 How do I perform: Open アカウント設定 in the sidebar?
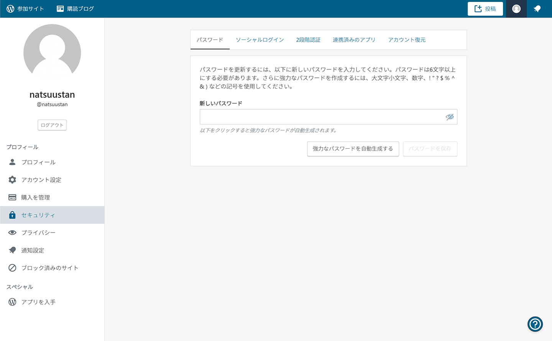52,180
